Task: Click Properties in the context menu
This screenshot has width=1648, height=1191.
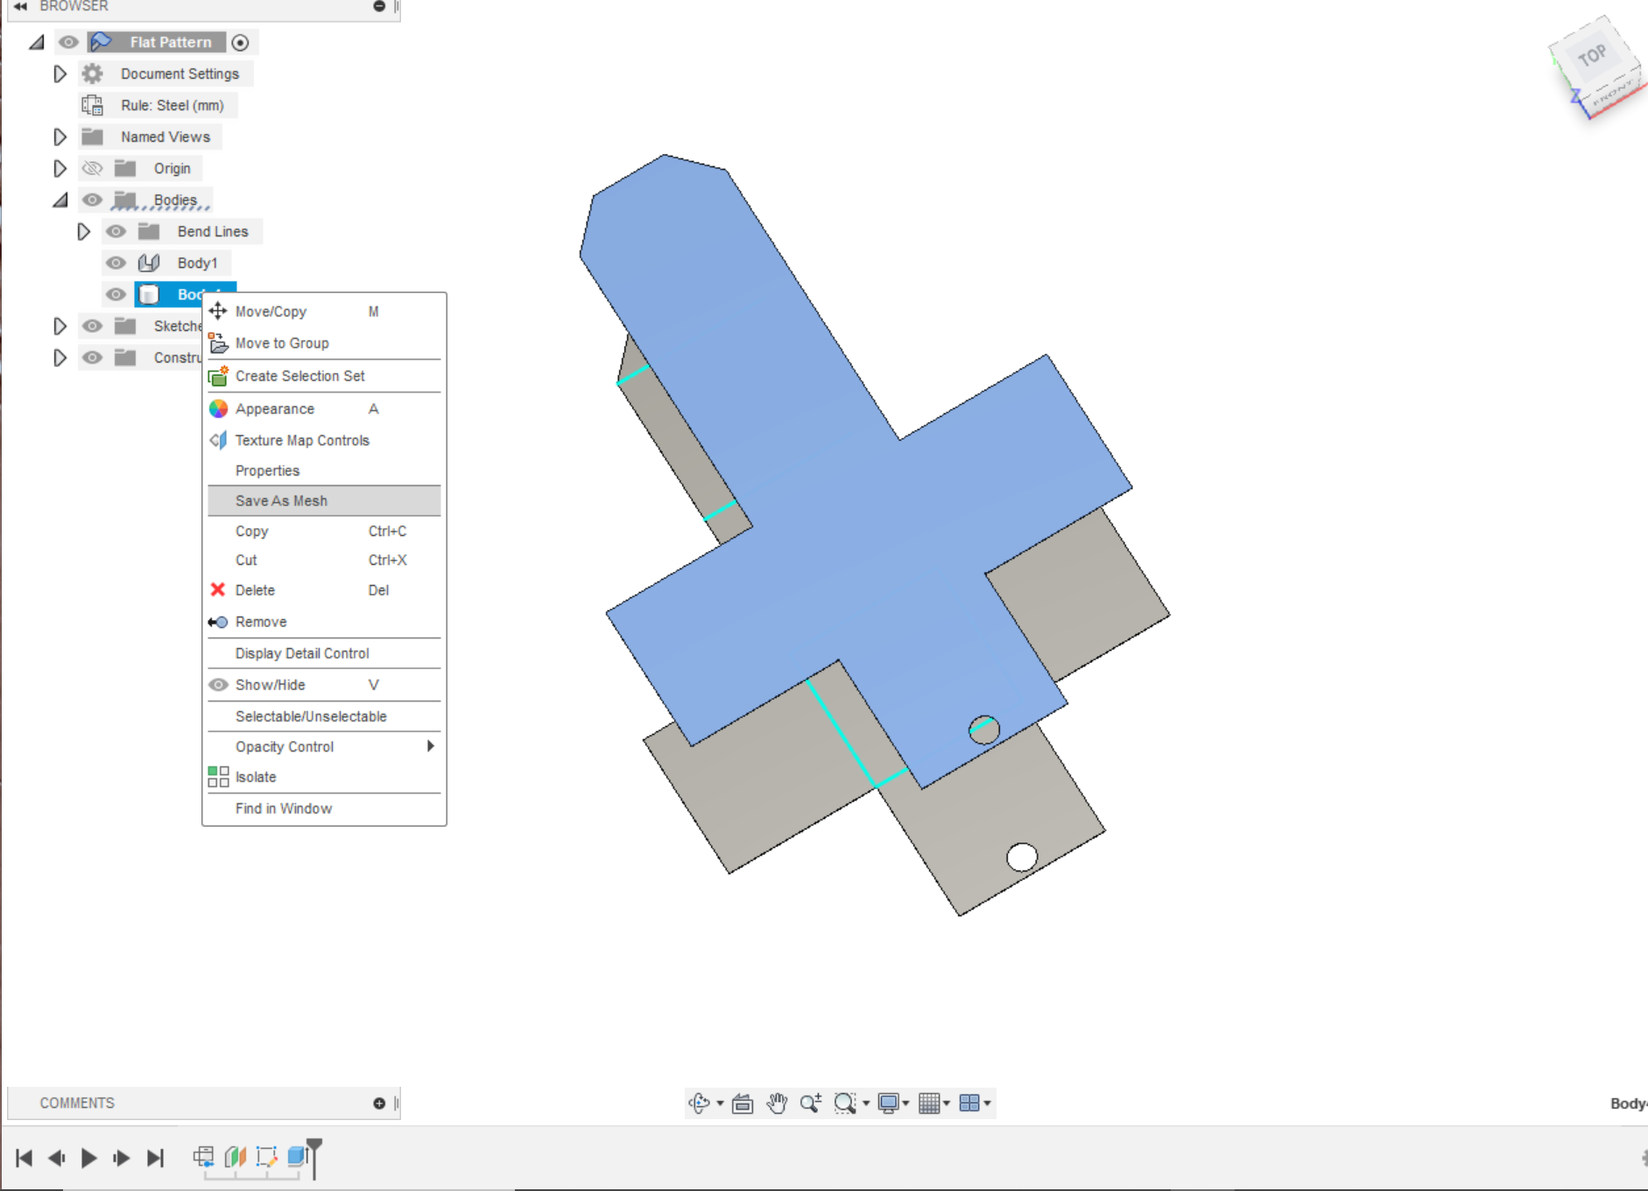Action: pyautogui.click(x=268, y=470)
